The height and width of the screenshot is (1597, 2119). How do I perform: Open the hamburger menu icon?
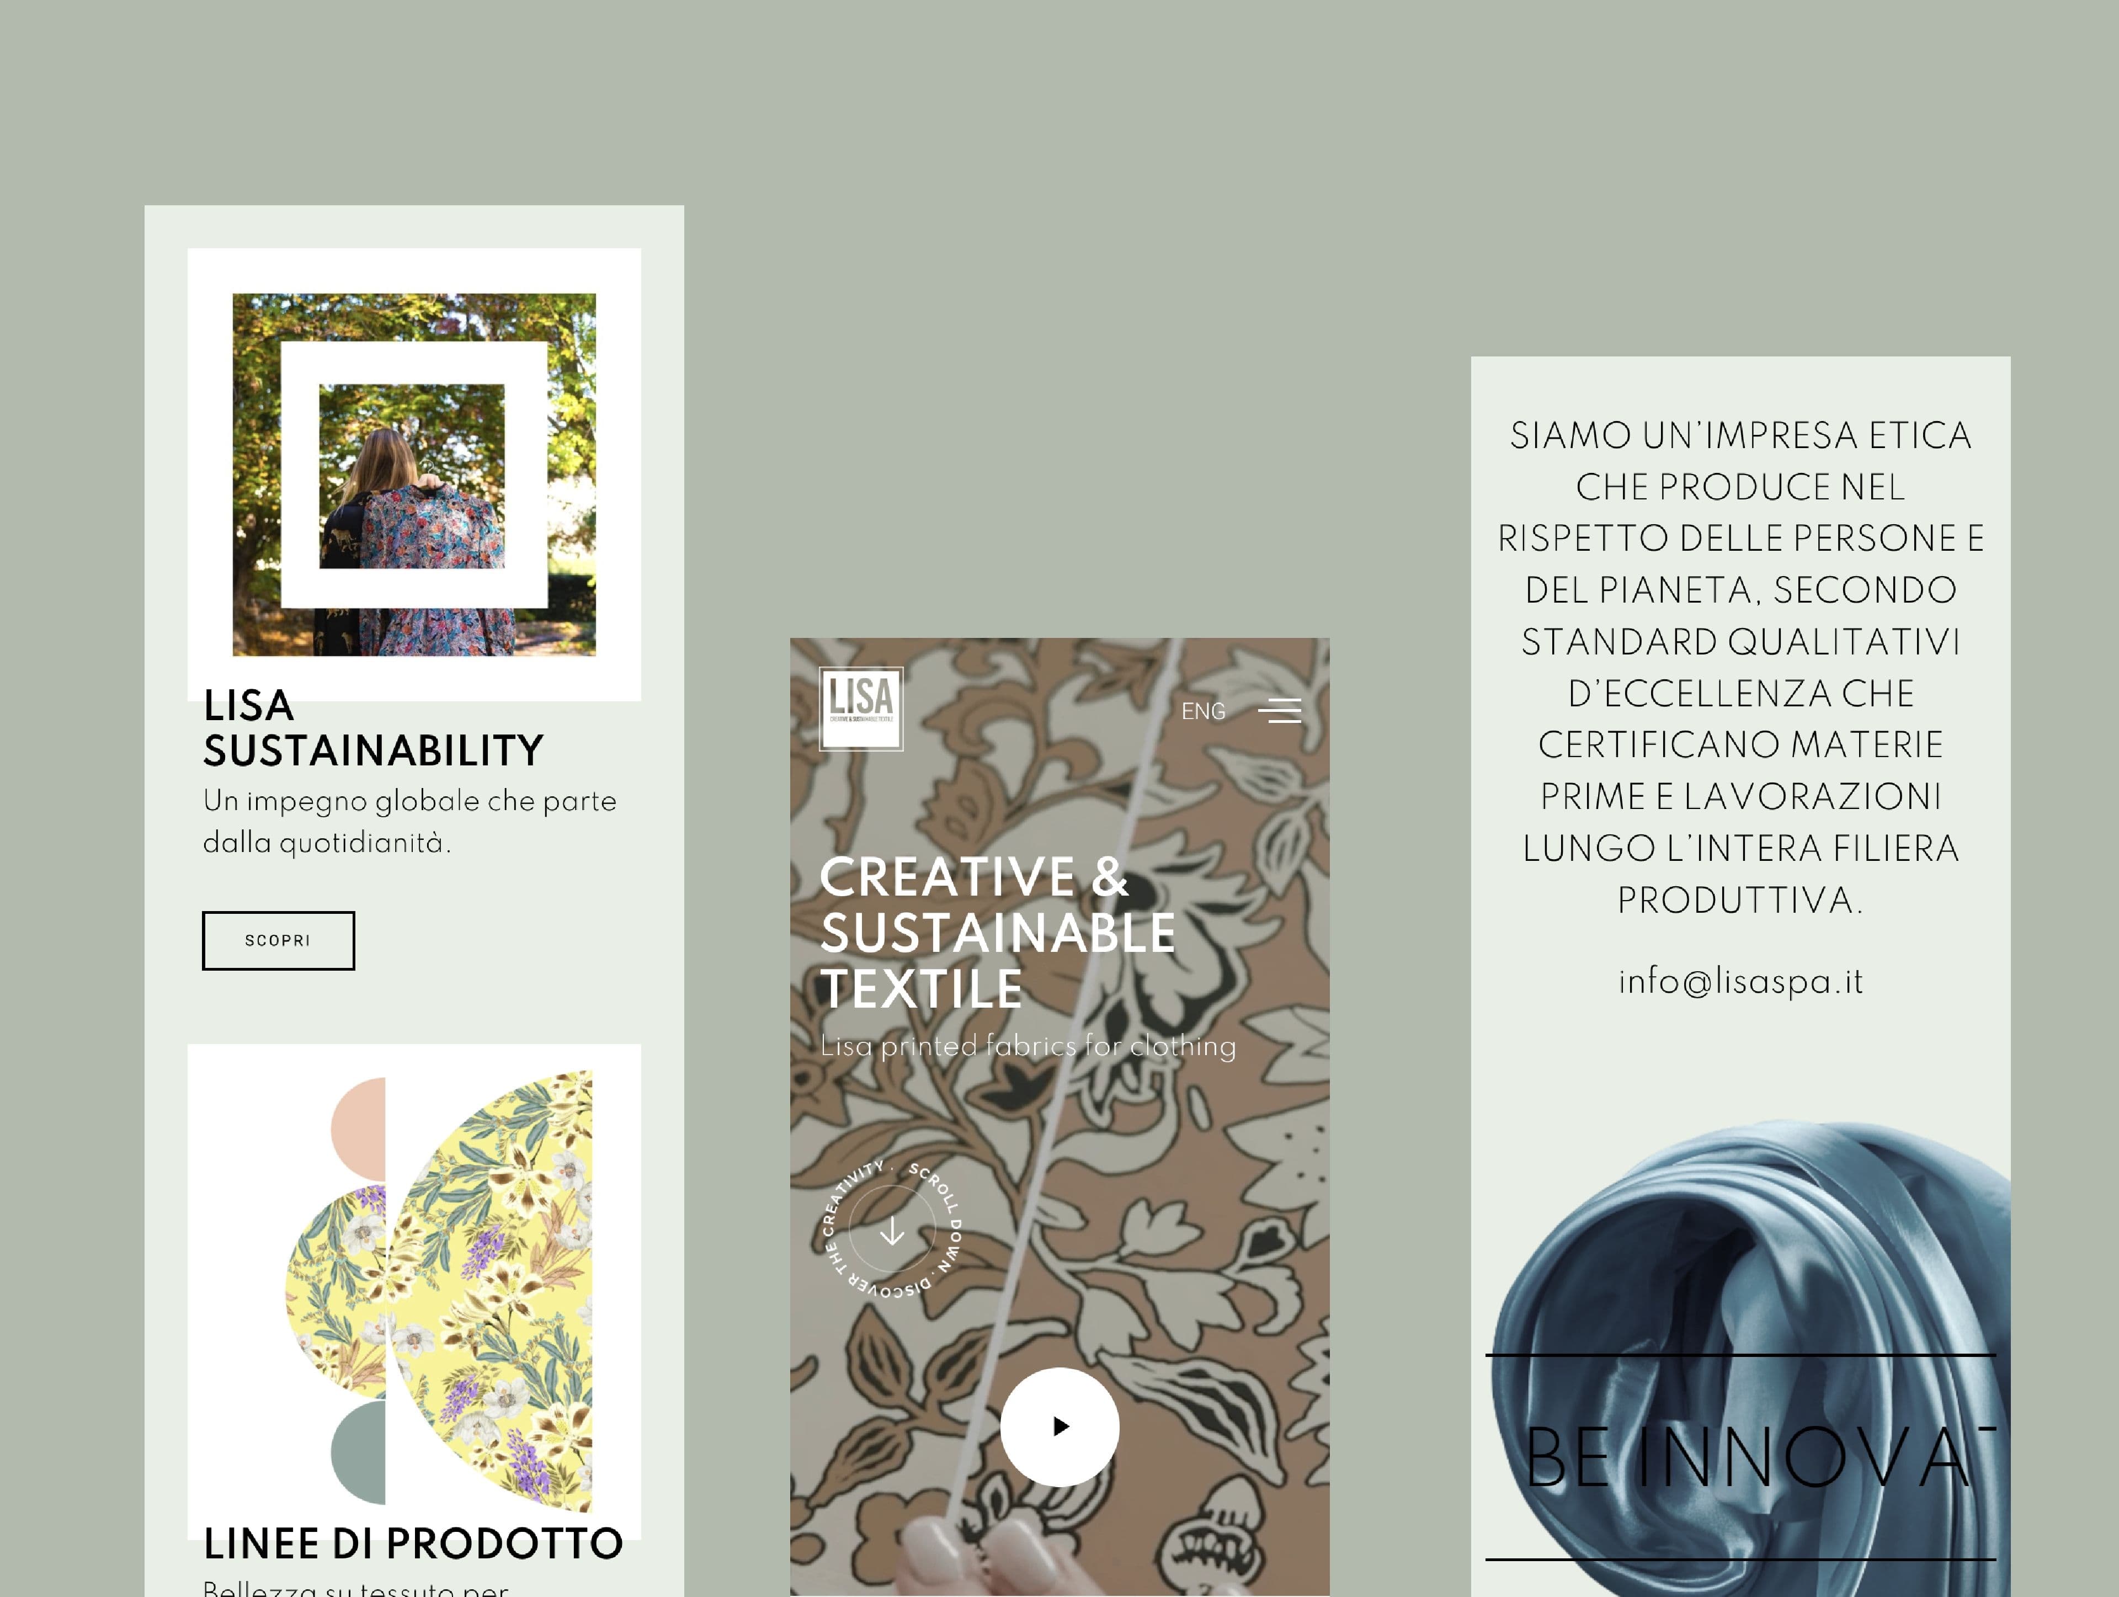1279,711
